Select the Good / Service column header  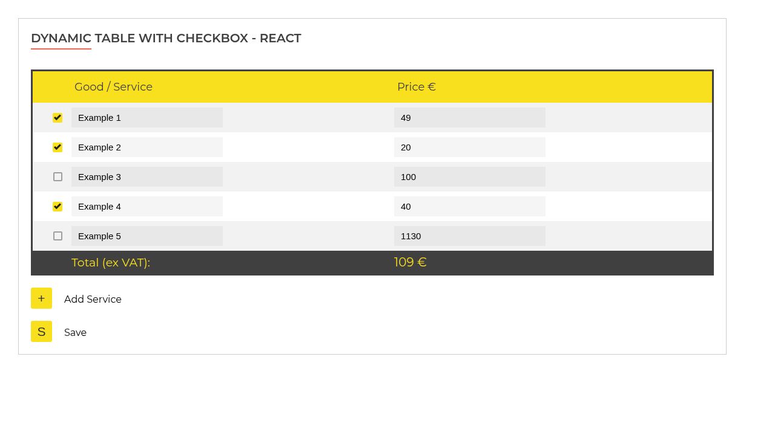pos(113,87)
